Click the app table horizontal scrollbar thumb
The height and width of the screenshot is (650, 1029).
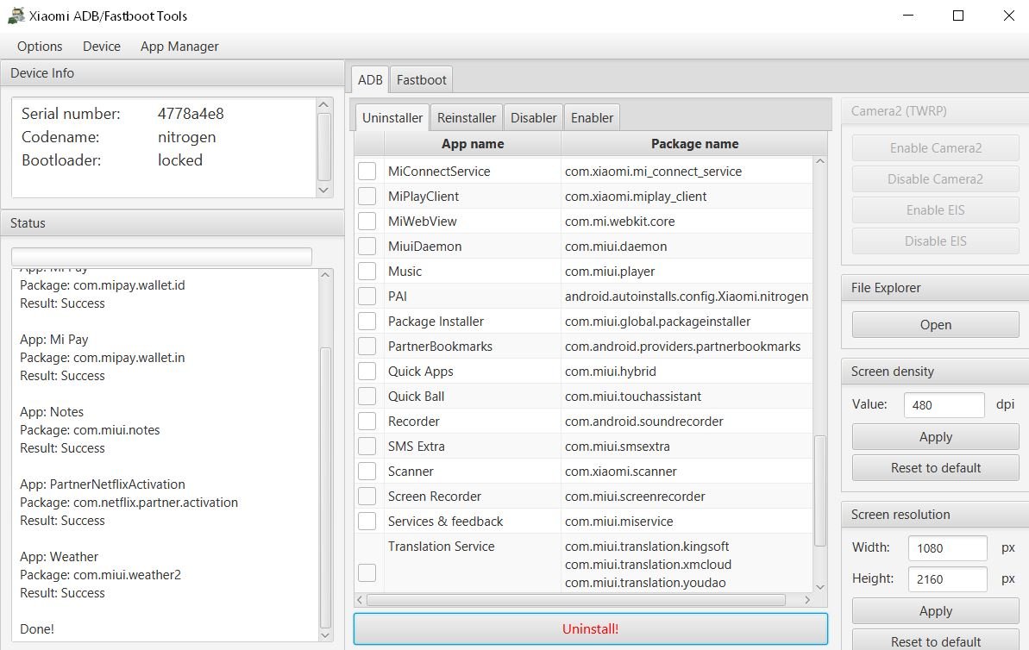point(576,599)
